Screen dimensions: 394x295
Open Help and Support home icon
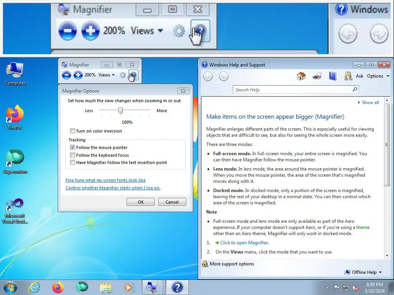[x=301, y=76]
